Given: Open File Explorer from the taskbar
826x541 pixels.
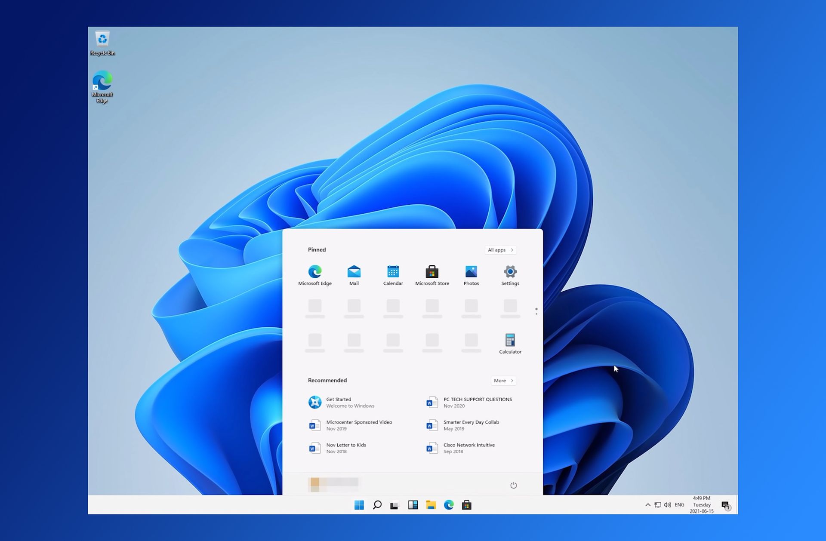Looking at the screenshot, I should coord(431,505).
